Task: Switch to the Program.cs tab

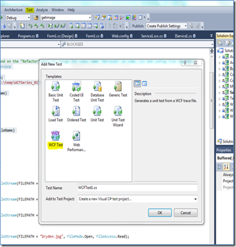Action: (x=28, y=36)
